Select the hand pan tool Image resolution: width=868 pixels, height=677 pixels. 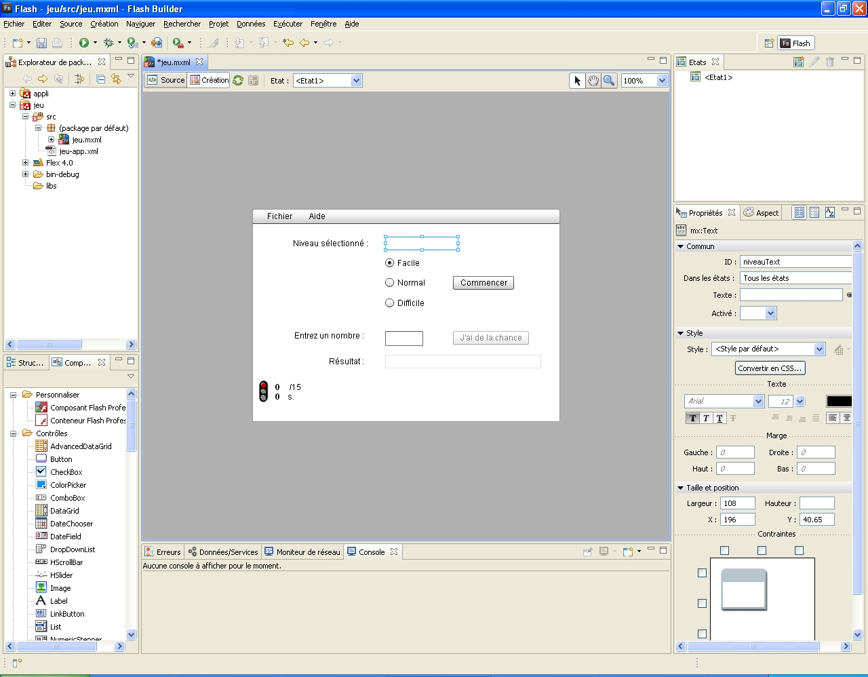pos(593,81)
